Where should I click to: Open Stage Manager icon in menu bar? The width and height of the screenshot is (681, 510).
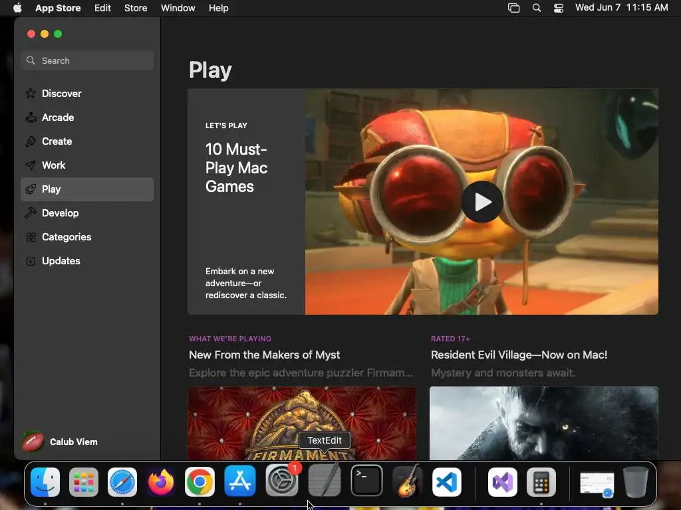tap(514, 8)
